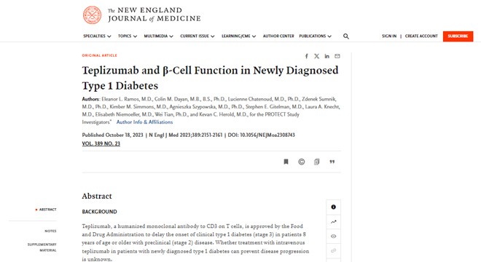Click the NEJM logo to go home
The image size is (481, 262).
point(141,15)
